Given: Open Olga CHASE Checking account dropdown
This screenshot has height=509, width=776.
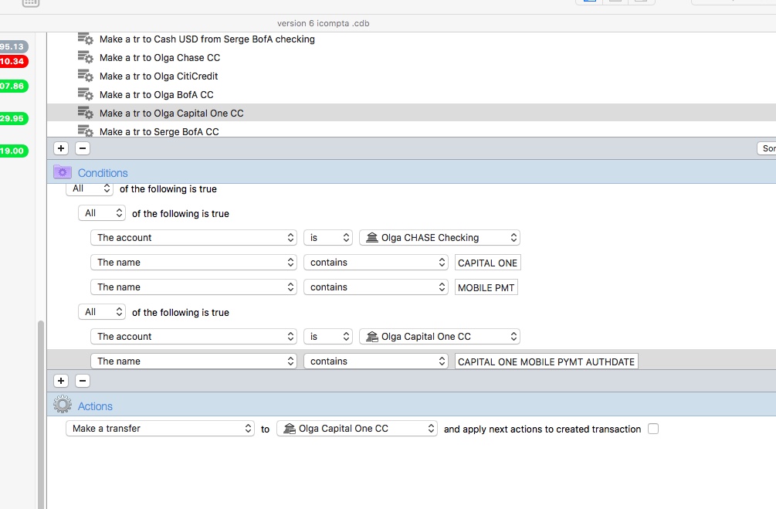Looking at the screenshot, I should point(439,238).
